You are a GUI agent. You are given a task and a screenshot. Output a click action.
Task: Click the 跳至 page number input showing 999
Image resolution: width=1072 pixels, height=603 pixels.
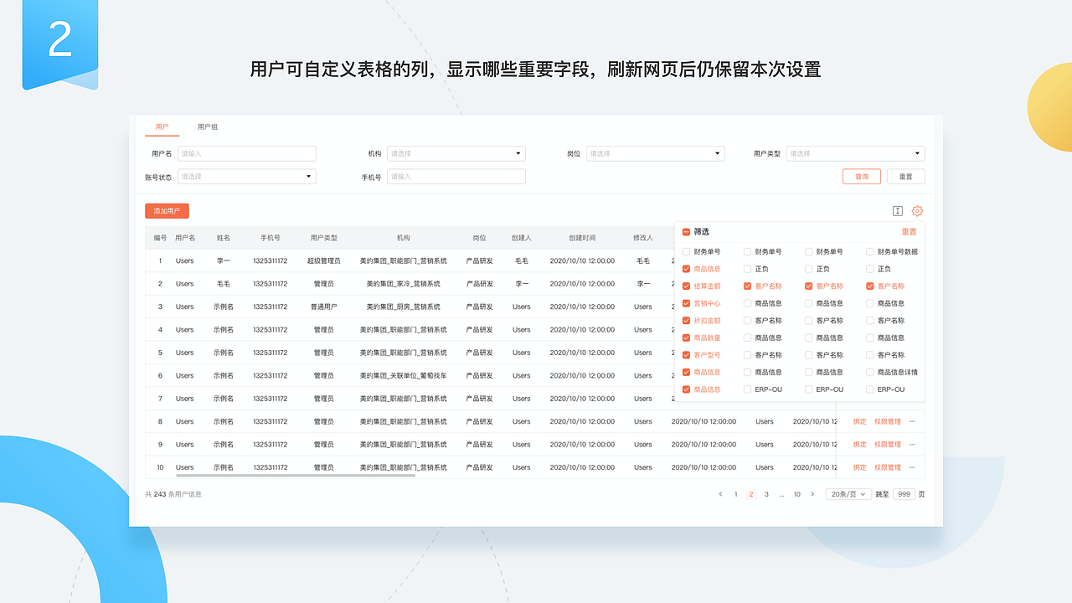904,494
